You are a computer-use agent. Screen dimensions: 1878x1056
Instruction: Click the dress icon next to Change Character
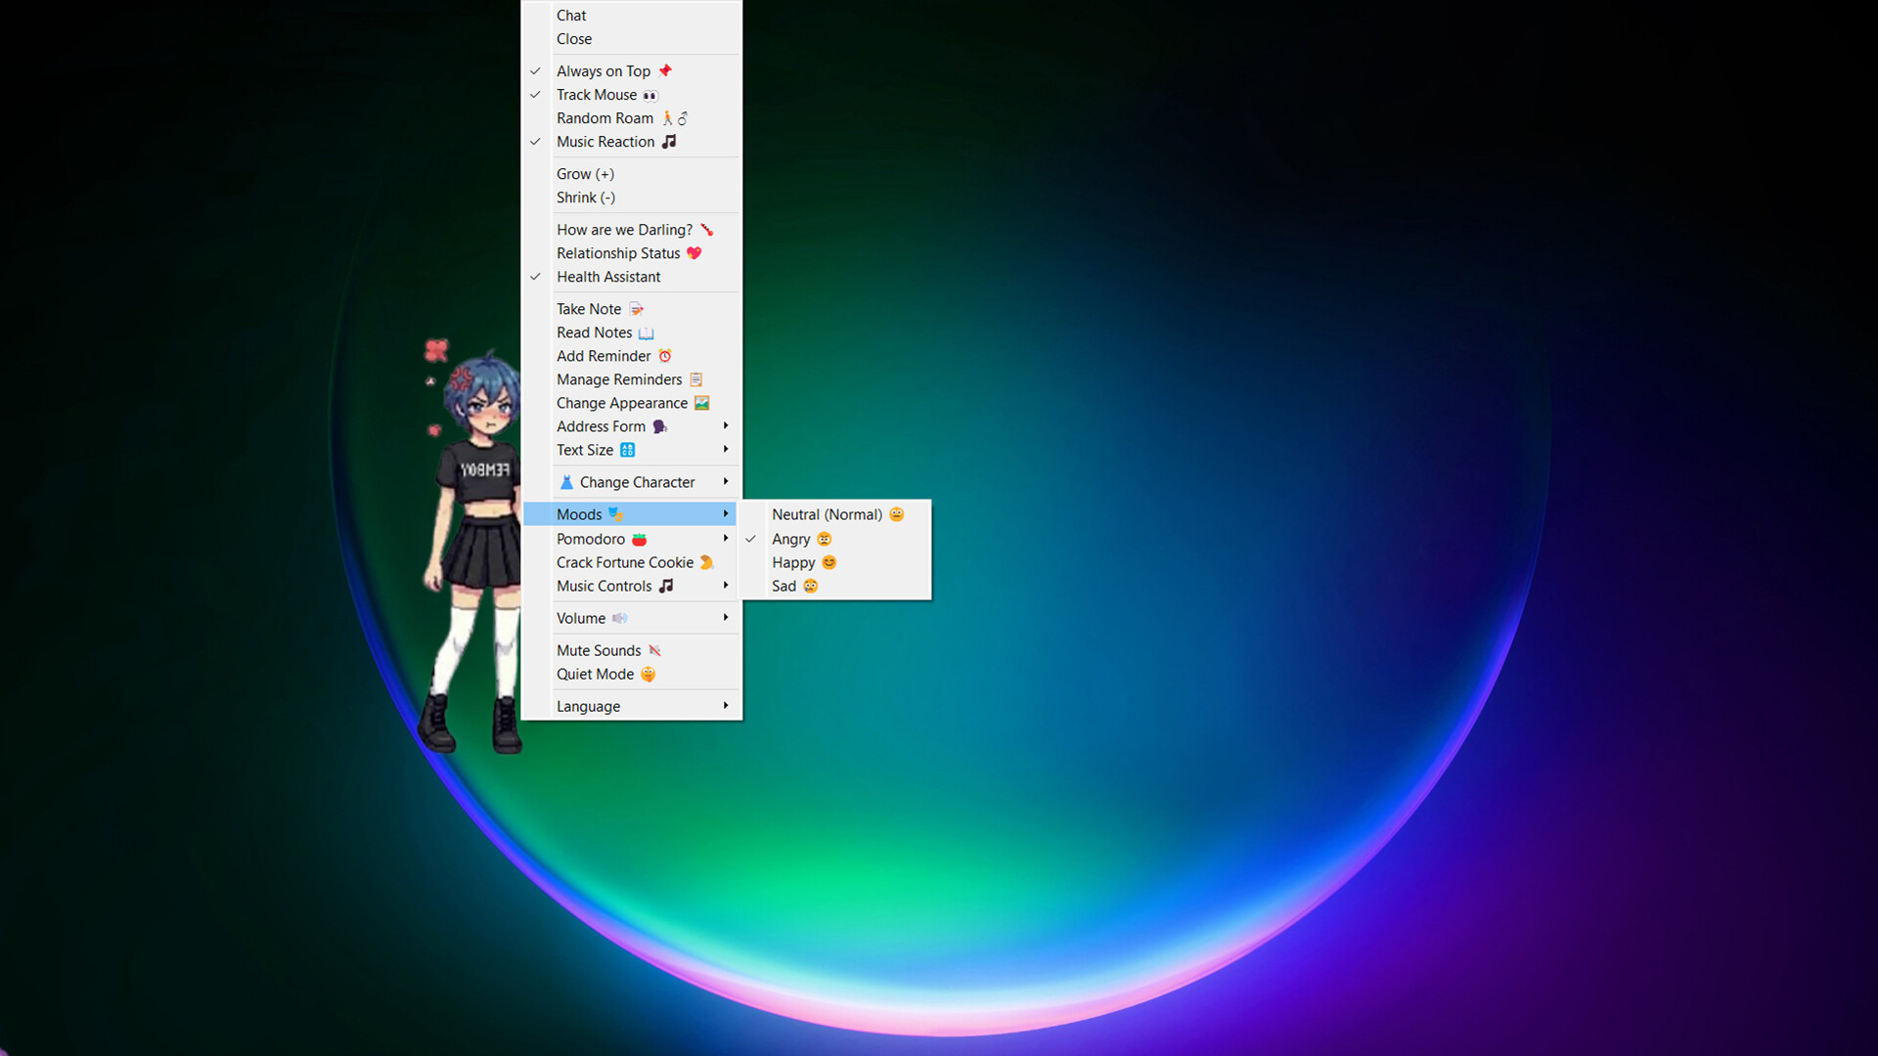tap(566, 481)
